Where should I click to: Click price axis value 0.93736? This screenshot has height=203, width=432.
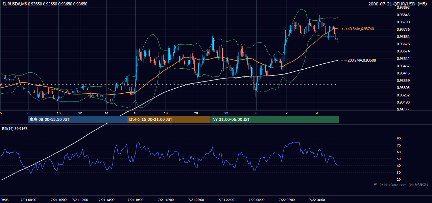(403, 29)
